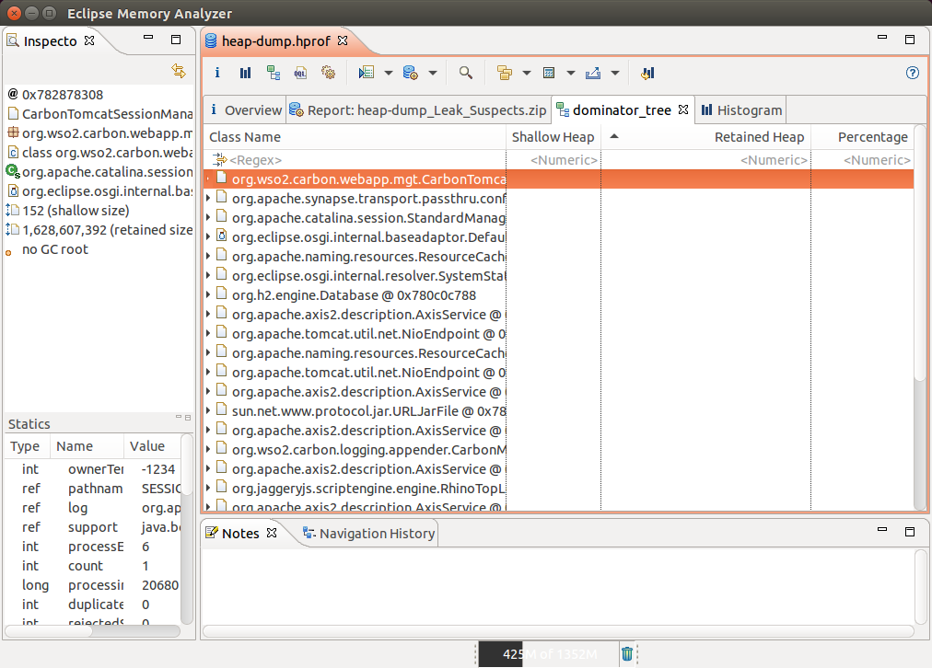Viewport: 932px width, 668px height.
Task: Open the Run Reports dropdown arrow
Action: click(389, 73)
